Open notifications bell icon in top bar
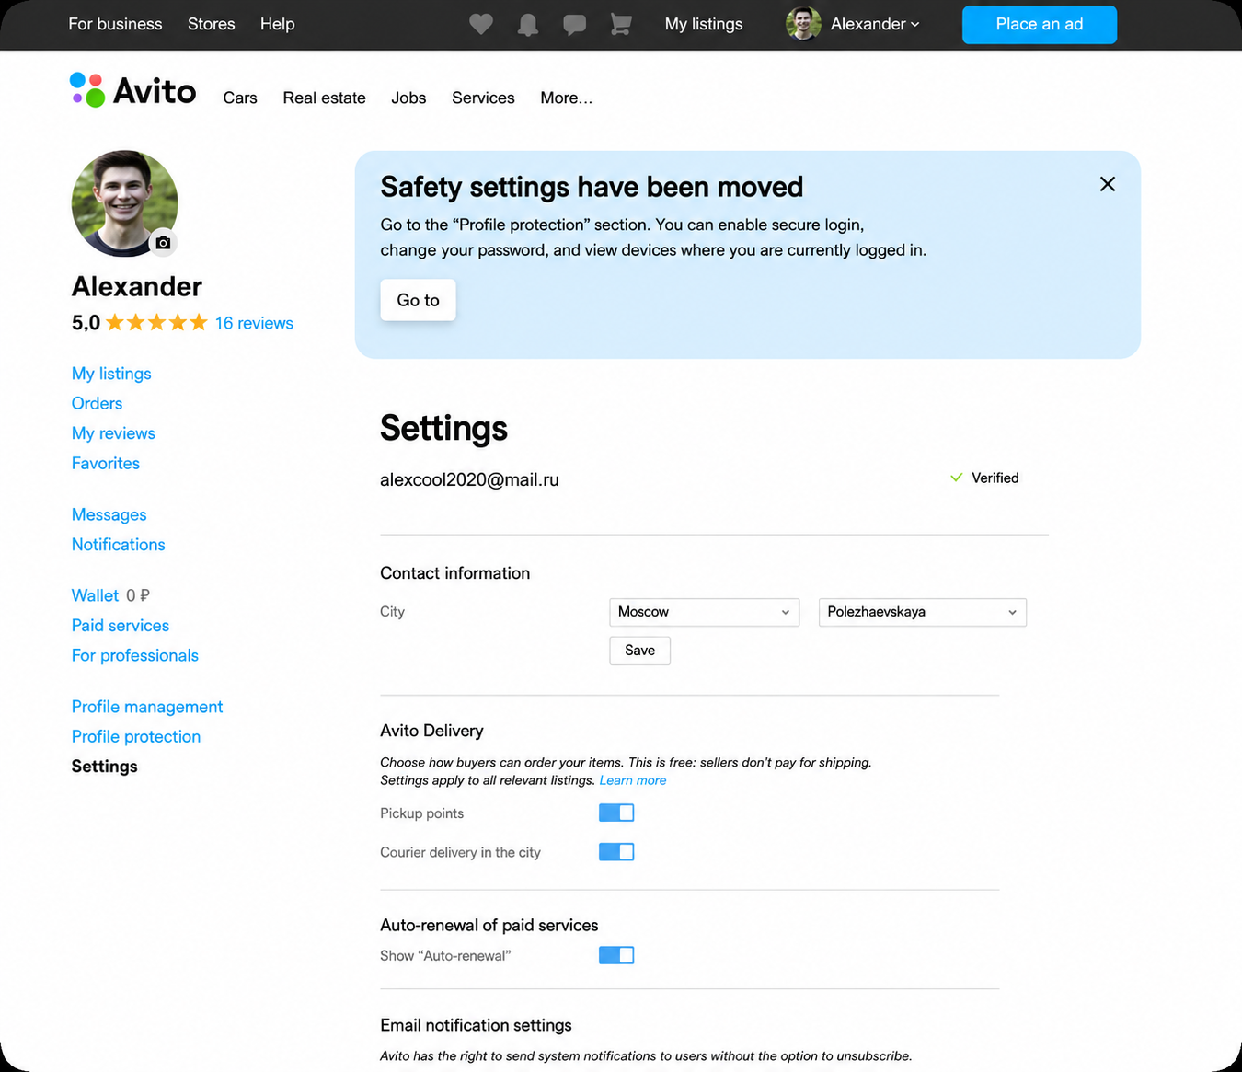1242x1072 pixels. 528,25
